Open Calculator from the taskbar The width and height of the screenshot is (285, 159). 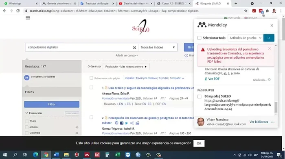pyautogui.click(x=107, y=155)
